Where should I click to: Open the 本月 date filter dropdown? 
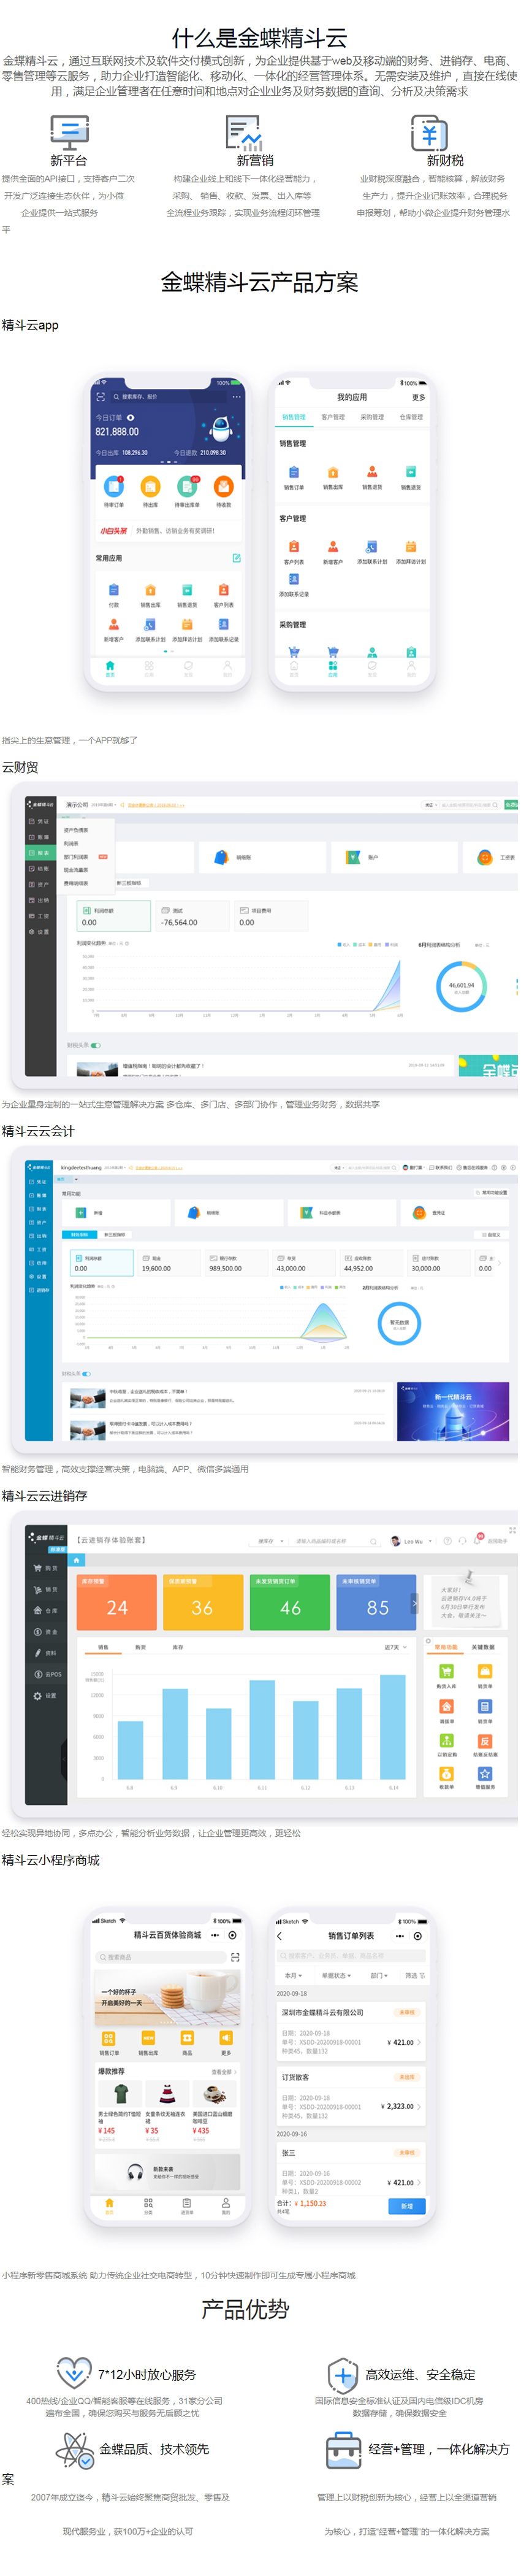(x=292, y=1975)
